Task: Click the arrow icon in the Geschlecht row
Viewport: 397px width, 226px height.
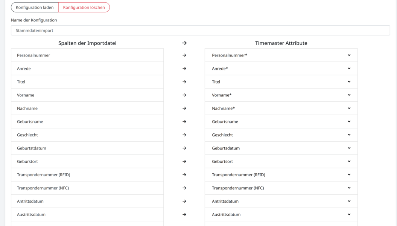Action: pyautogui.click(x=184, y=135)
